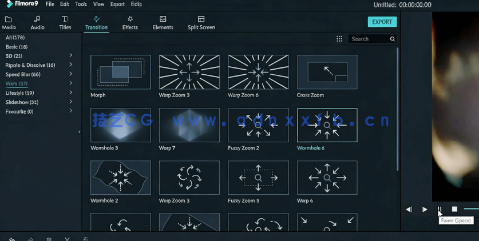Open the Titles panel
Viewport: 479px width, 241px height.
click(x=65, y=23)
